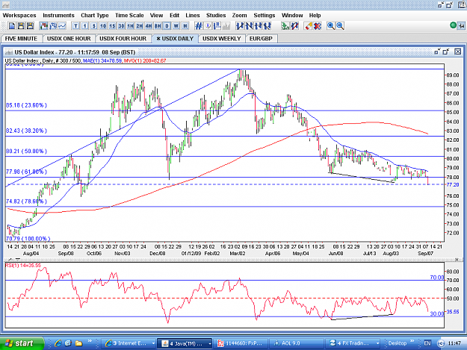Viewport: 467px width, 350px height.
Task: Open the Chart Type menu
Action: click(95, 15)
